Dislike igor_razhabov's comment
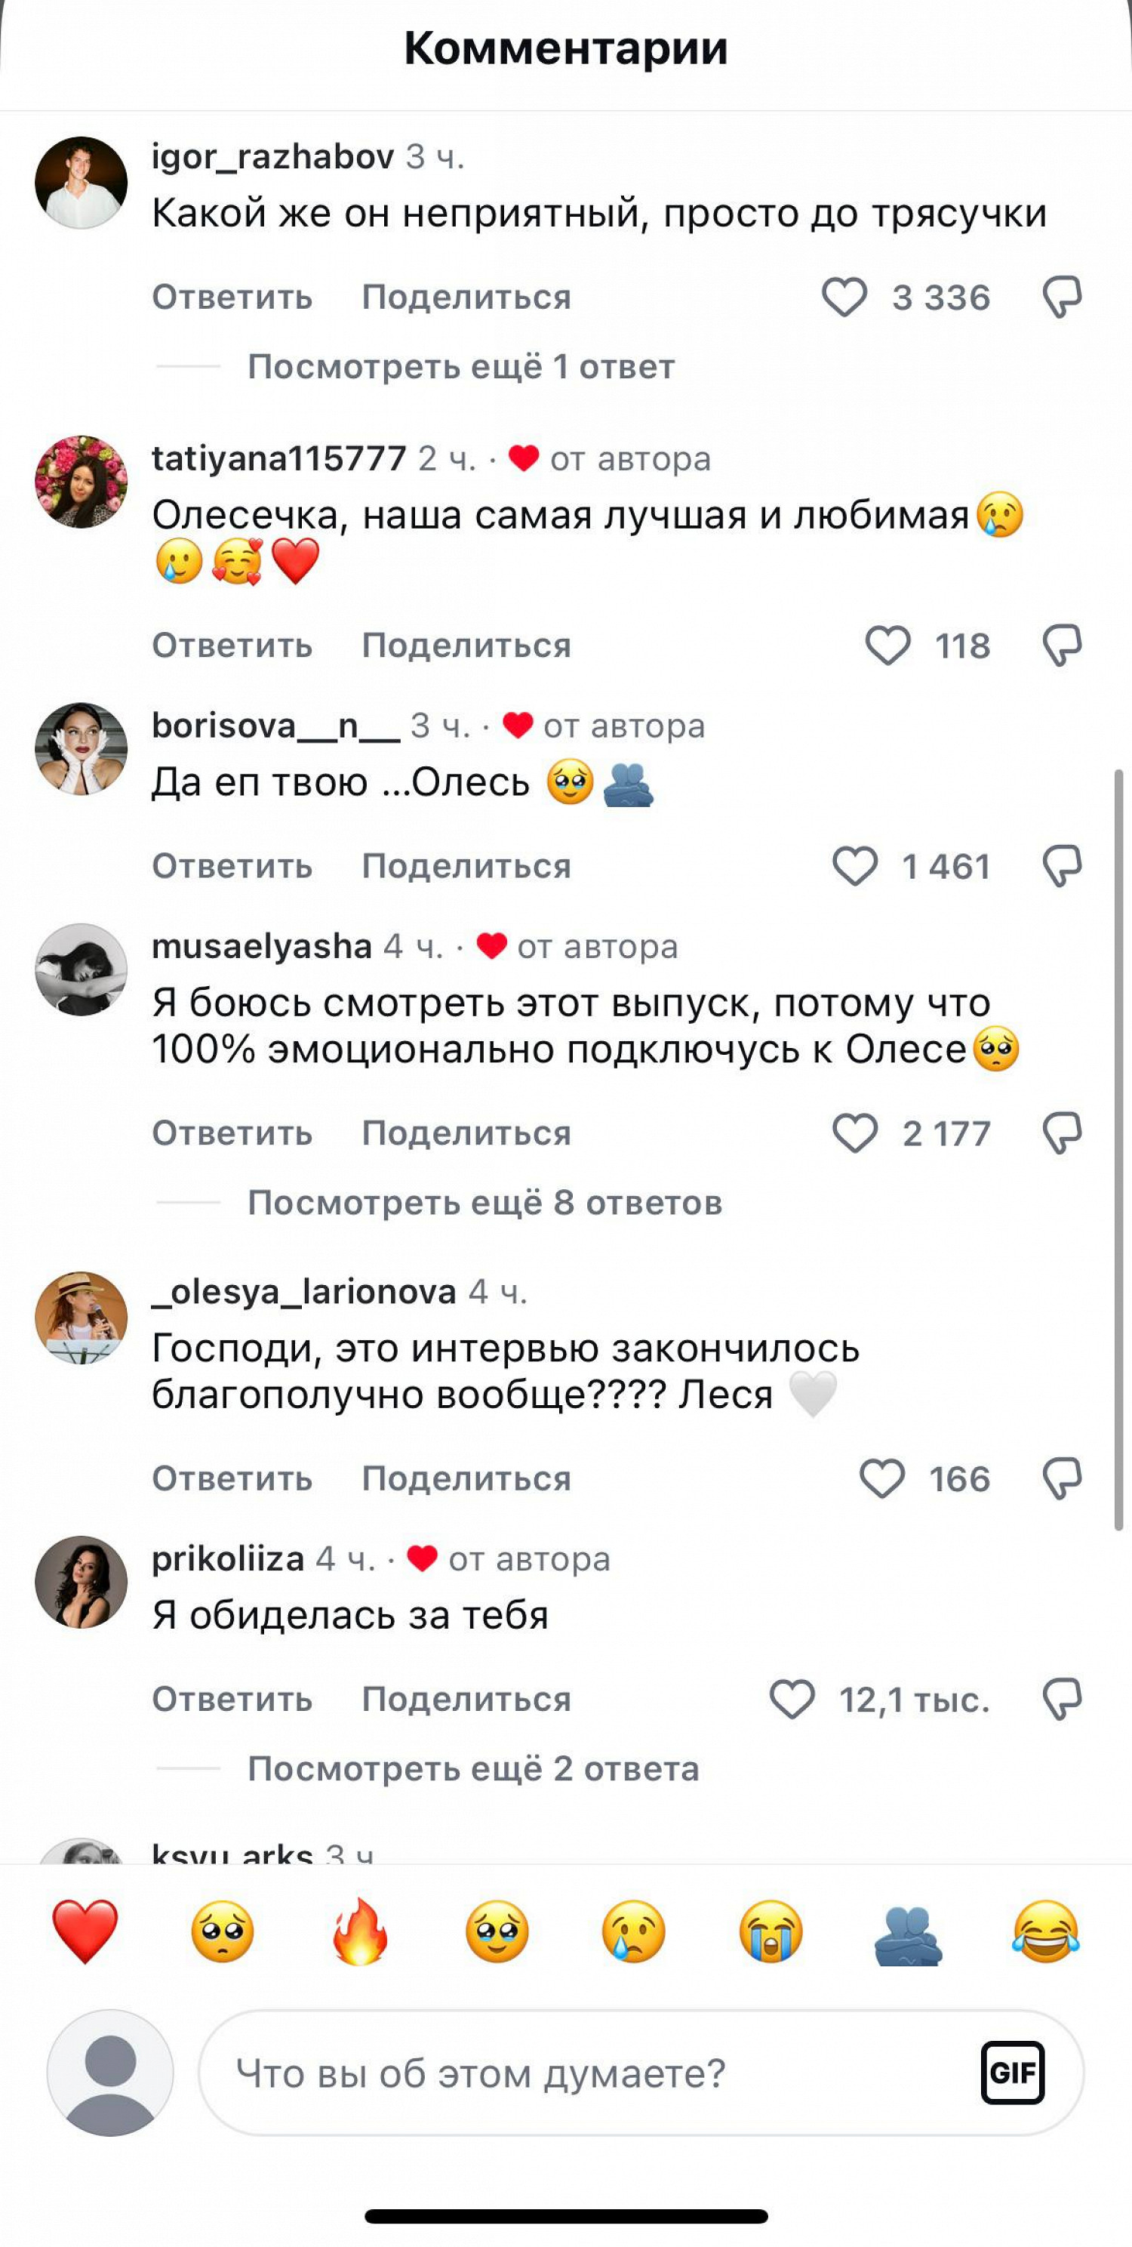This screenshot has width=1132, height=2247. [1063, 297]
